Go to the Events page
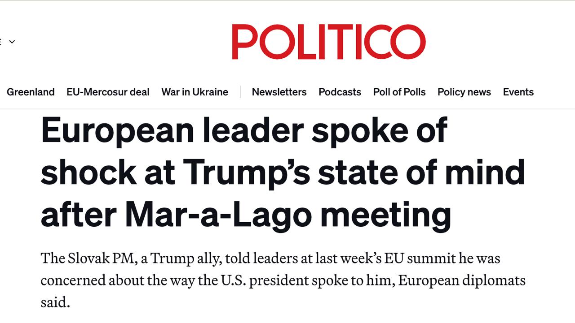 pos(518,92)
